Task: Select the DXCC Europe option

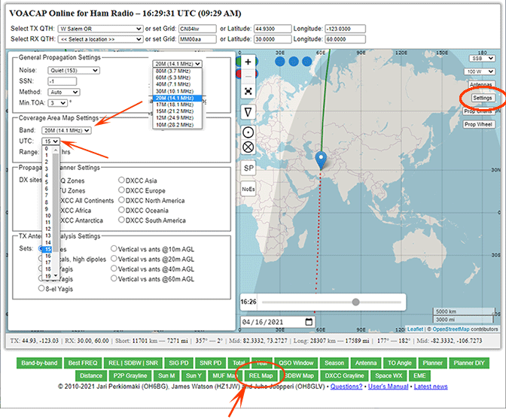Action: click(x=121, y=190)
